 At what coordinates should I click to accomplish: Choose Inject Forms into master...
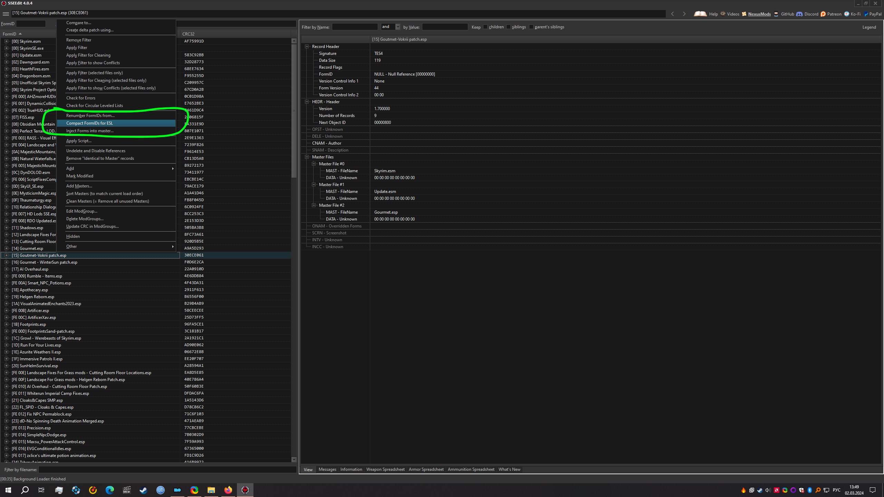coord(116,131)
